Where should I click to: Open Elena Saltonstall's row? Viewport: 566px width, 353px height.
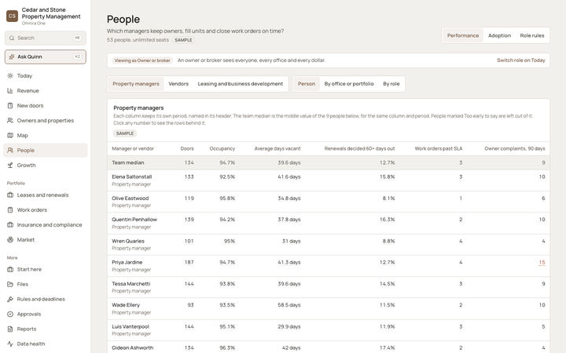pyautogui.click(x=329, y=180)
